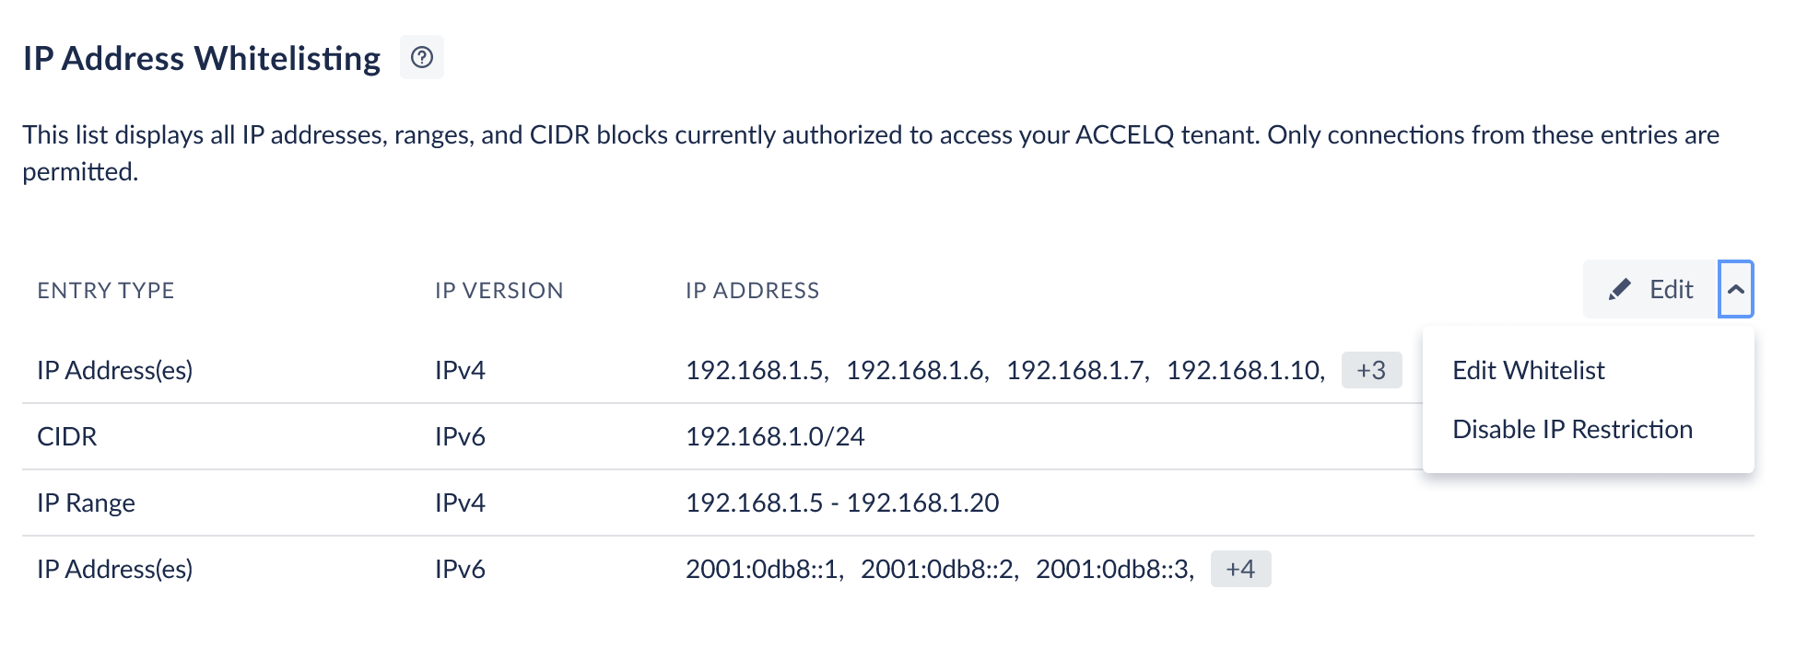Click the IP ADDRESS column header
Viewport: 1819px width, 659px height.
point(752,291)
